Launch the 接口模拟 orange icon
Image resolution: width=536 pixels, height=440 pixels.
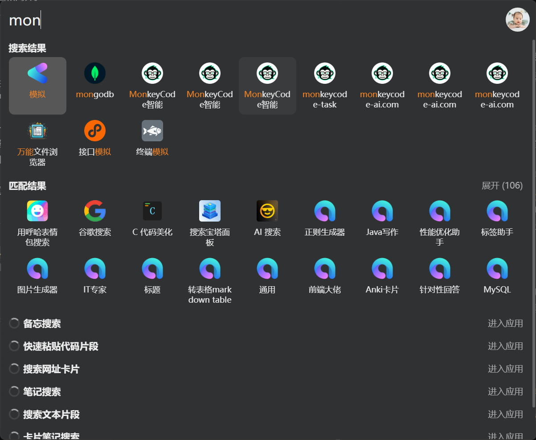click(95, 131)
